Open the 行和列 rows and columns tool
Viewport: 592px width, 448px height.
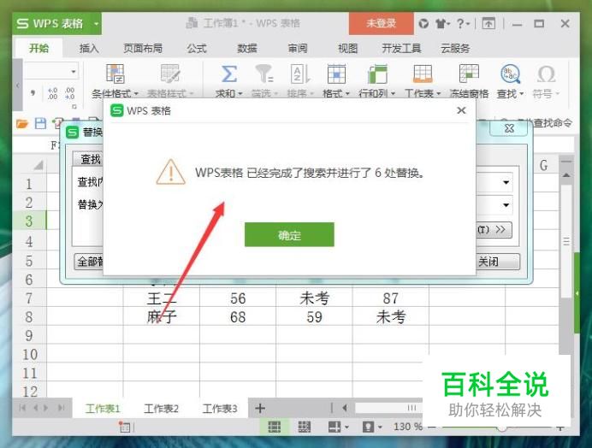pos(376,80)
